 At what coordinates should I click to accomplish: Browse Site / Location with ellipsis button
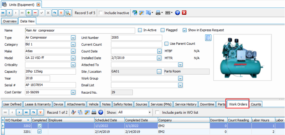(x=159, y=72)
